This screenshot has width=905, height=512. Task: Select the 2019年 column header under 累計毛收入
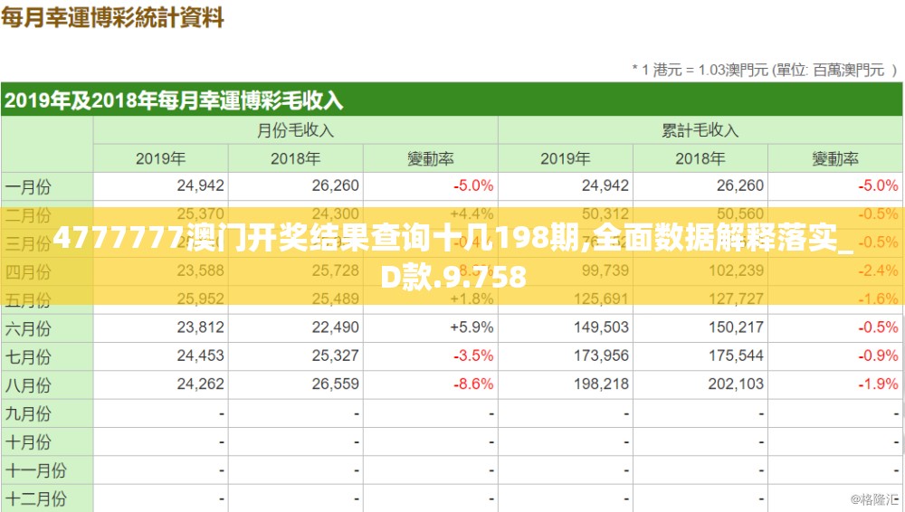point(565,158)
